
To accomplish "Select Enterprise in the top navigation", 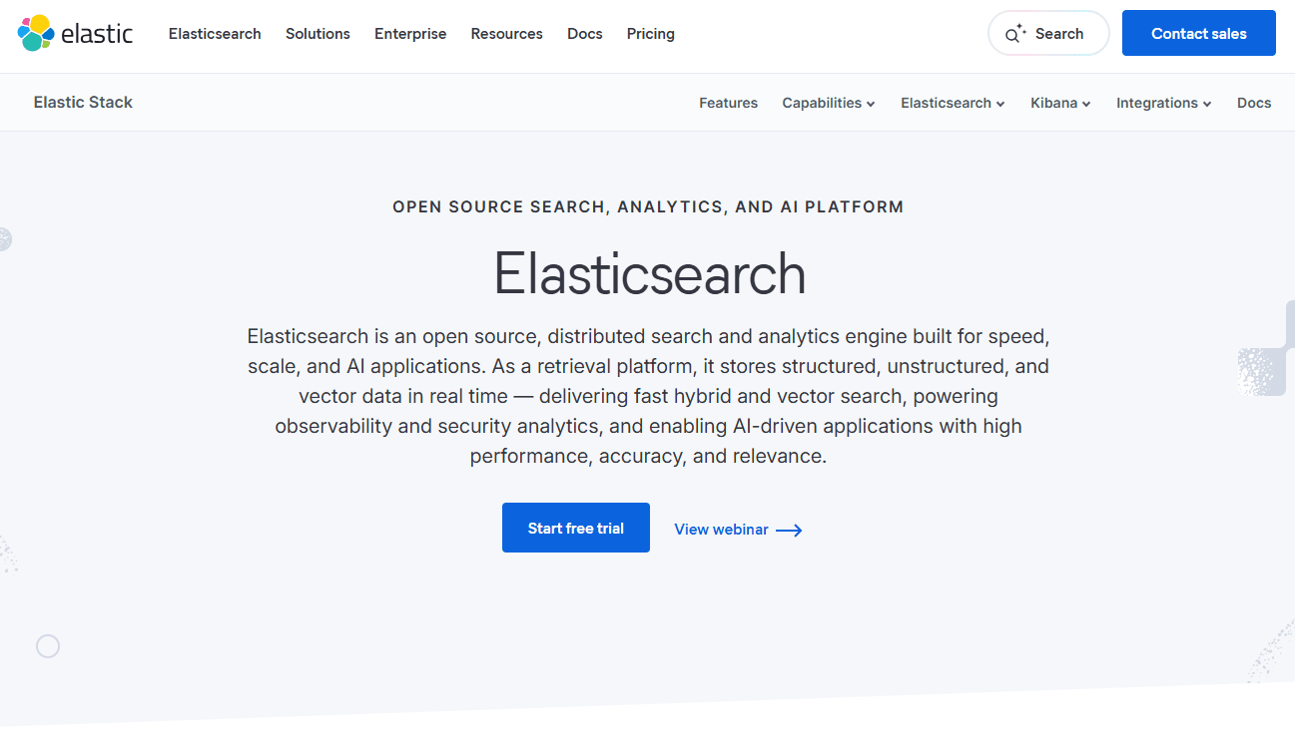I will pos(410,34).
